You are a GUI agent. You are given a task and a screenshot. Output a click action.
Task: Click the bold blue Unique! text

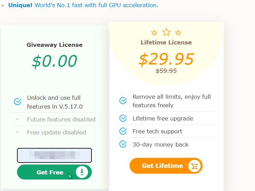(20, 5)
